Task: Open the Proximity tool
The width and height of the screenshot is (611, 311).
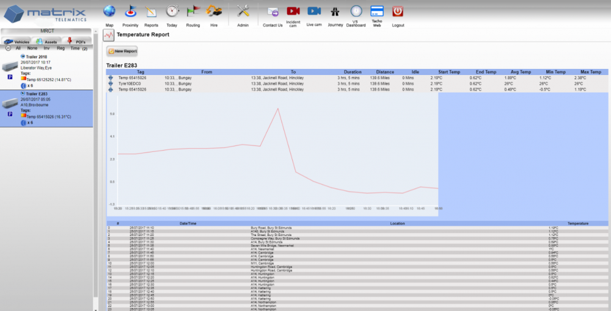Action: click(131, 11)
